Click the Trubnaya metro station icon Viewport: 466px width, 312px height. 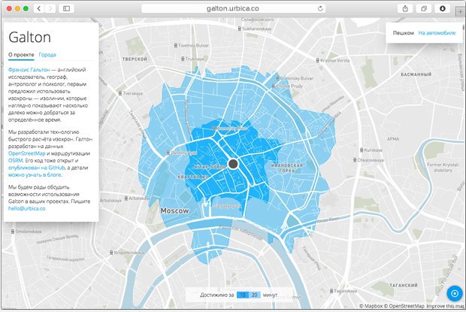[x=183, y=59]
